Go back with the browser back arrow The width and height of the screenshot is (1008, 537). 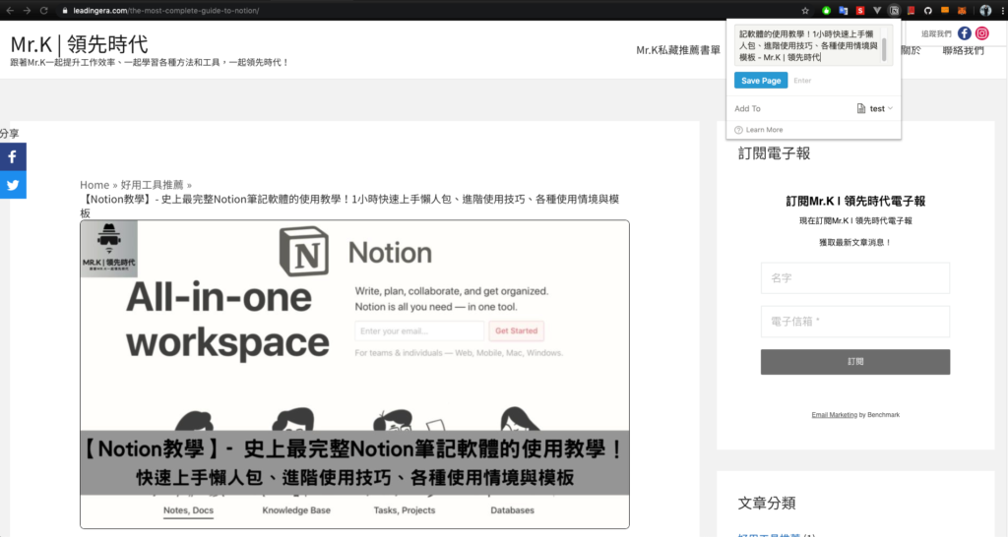pyautogui.click(x=10, y=10)
